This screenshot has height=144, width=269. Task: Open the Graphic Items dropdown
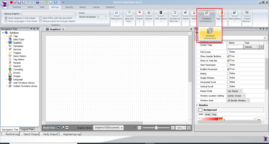[x=108, y=128]
